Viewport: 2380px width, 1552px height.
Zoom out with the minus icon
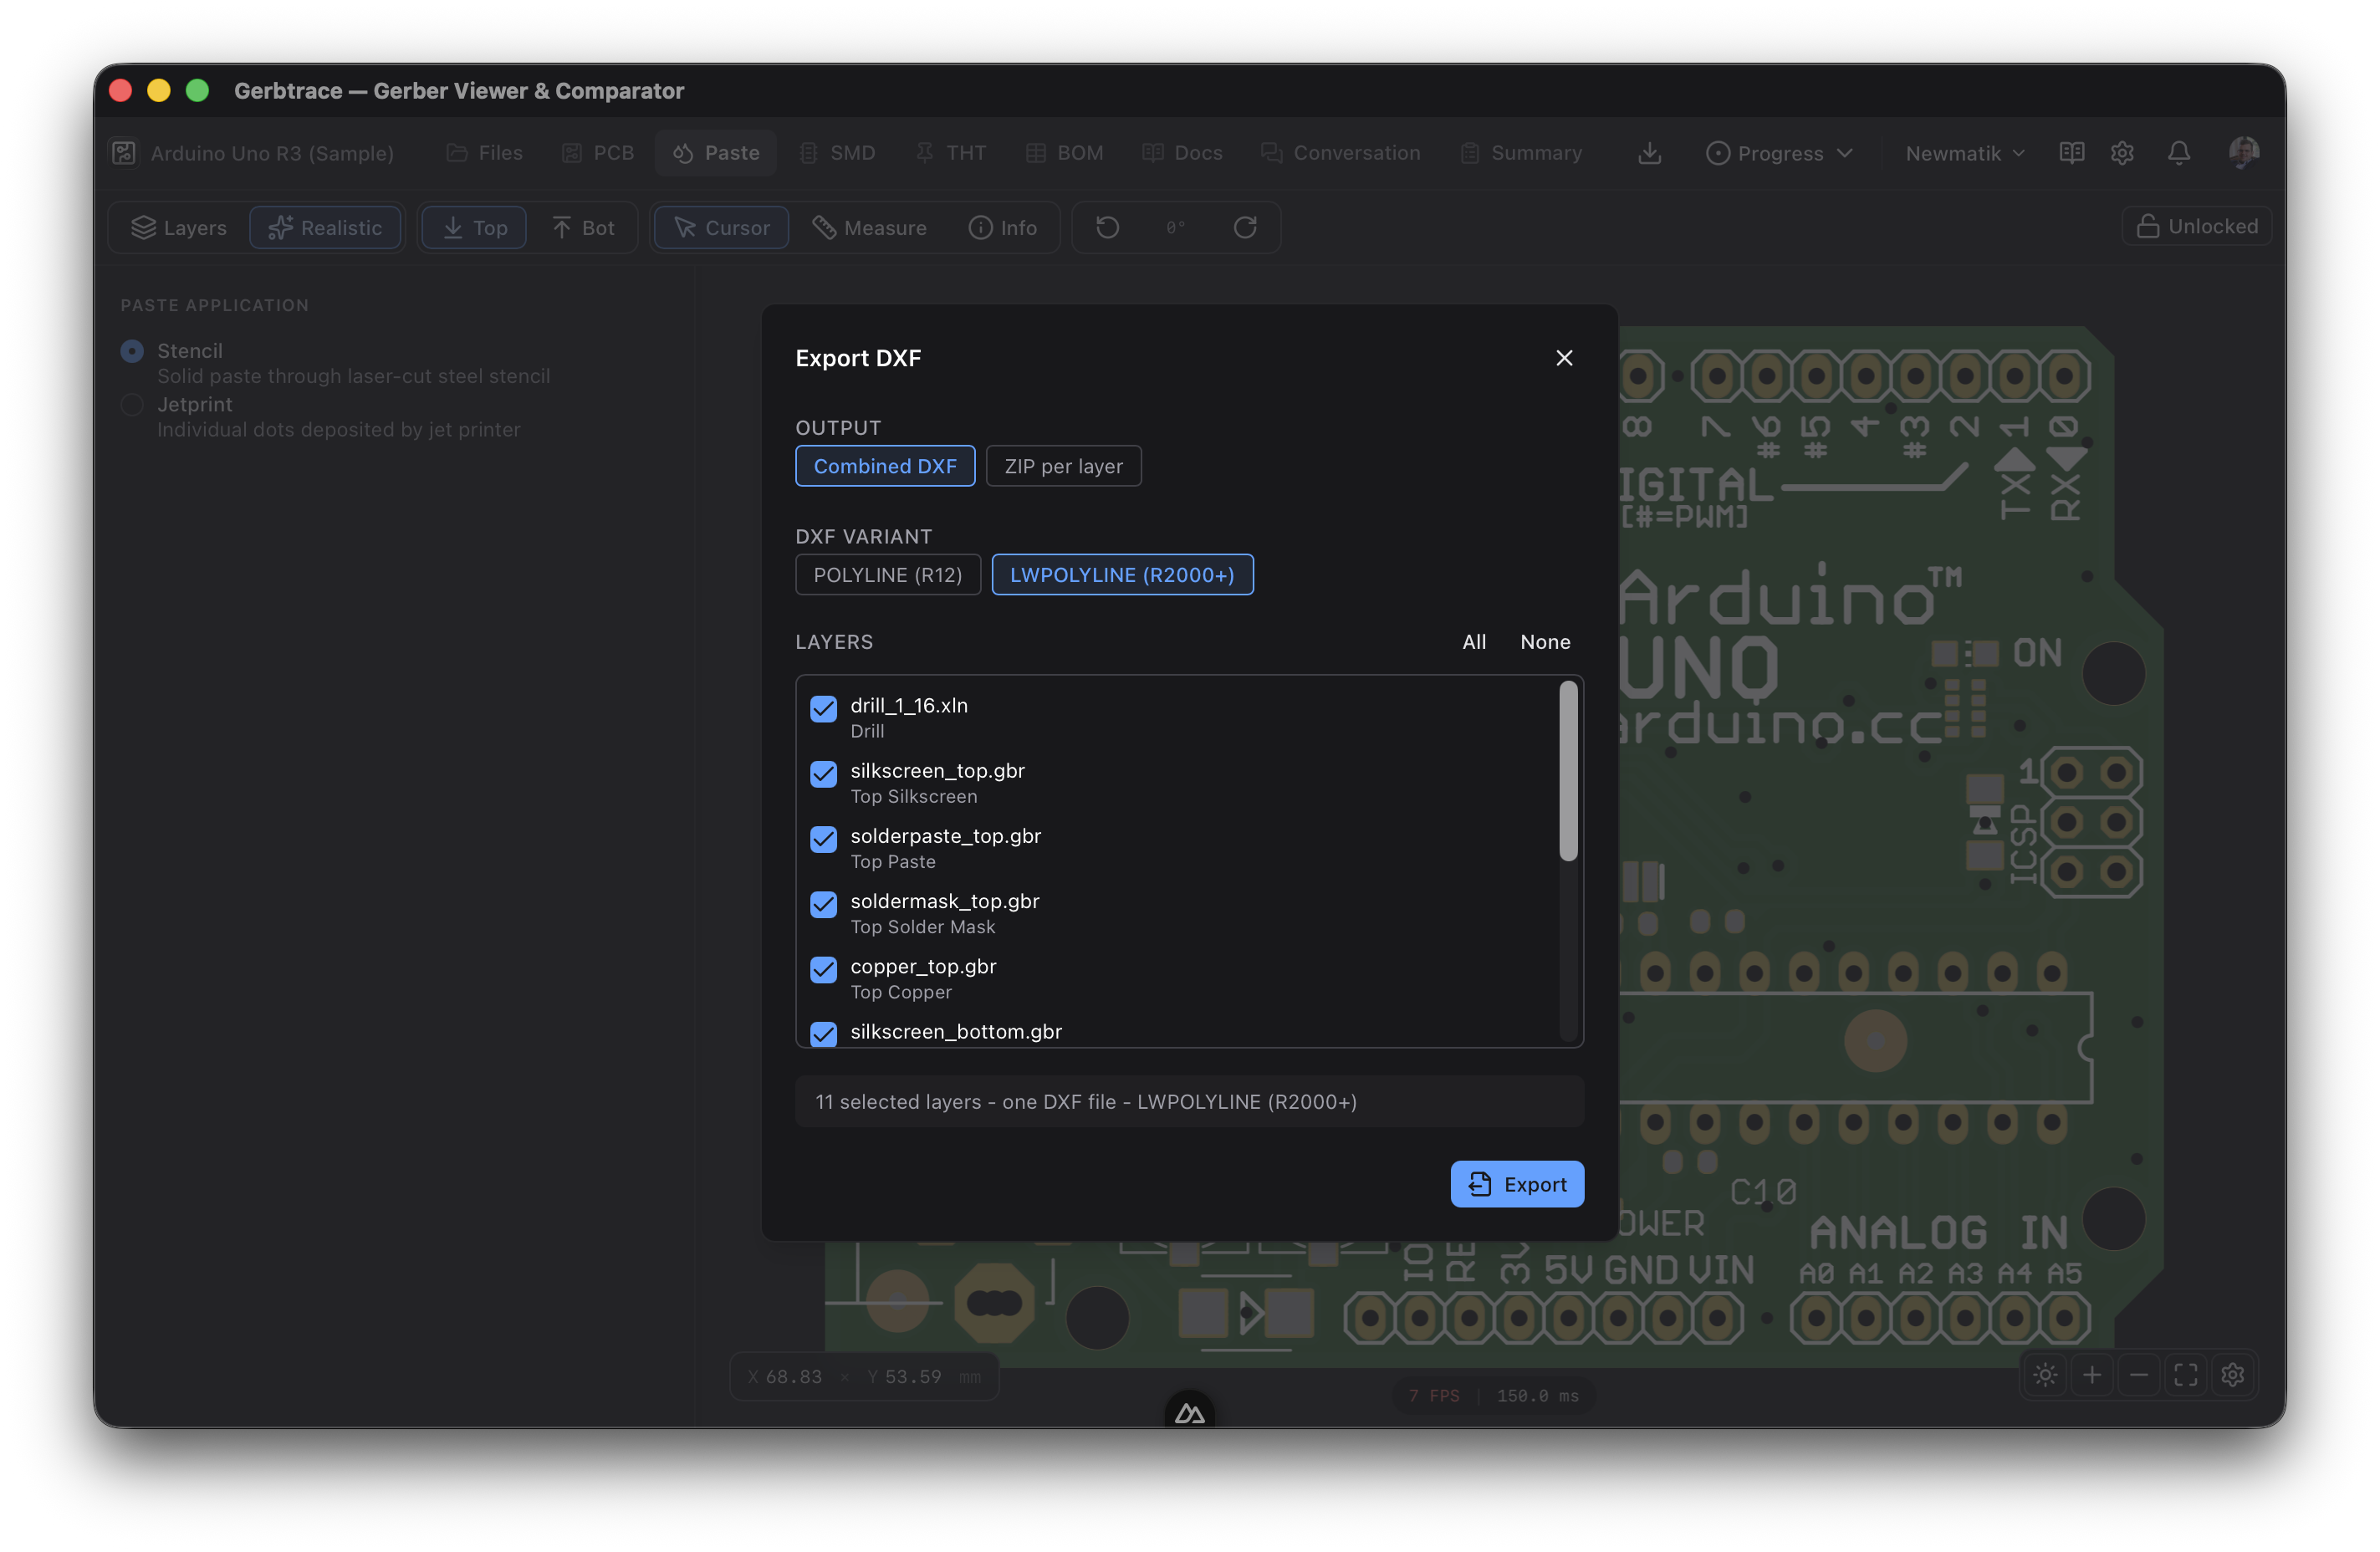2138,1375
